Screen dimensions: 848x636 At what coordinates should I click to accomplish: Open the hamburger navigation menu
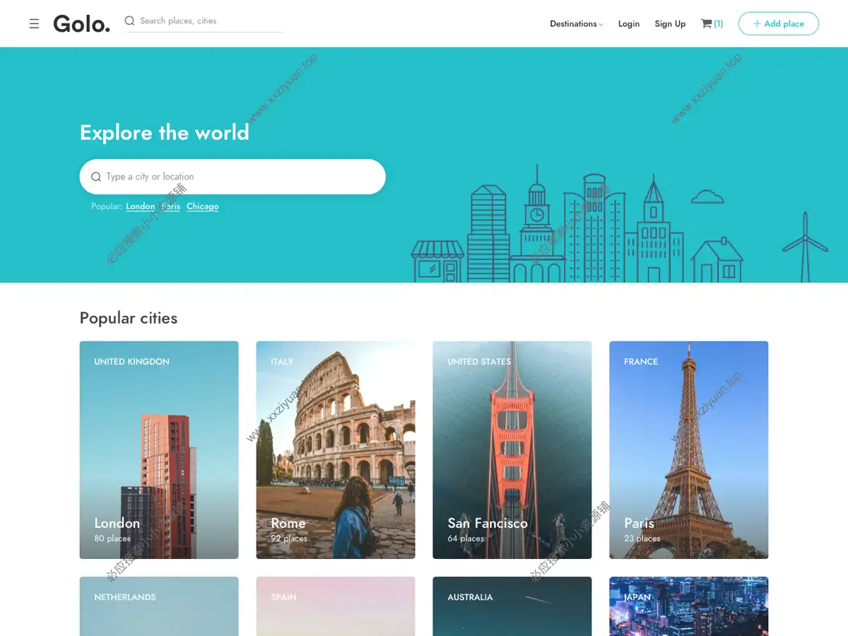click(x=34, y=23)
